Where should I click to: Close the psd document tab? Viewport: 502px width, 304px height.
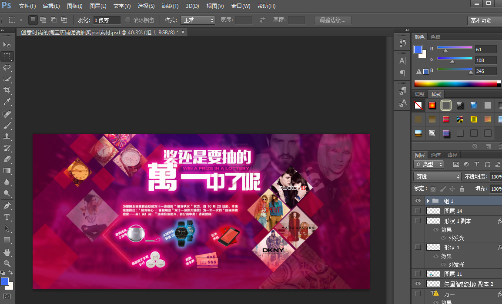pos(183,32)
